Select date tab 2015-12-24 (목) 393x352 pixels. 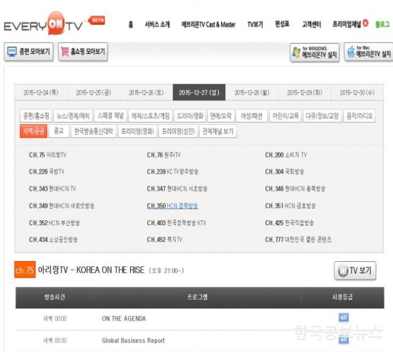[41, 92]
